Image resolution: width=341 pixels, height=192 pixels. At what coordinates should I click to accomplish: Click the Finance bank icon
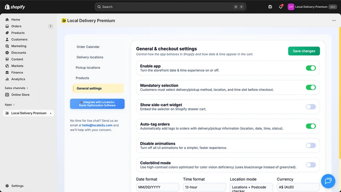[x=7, y=73]
